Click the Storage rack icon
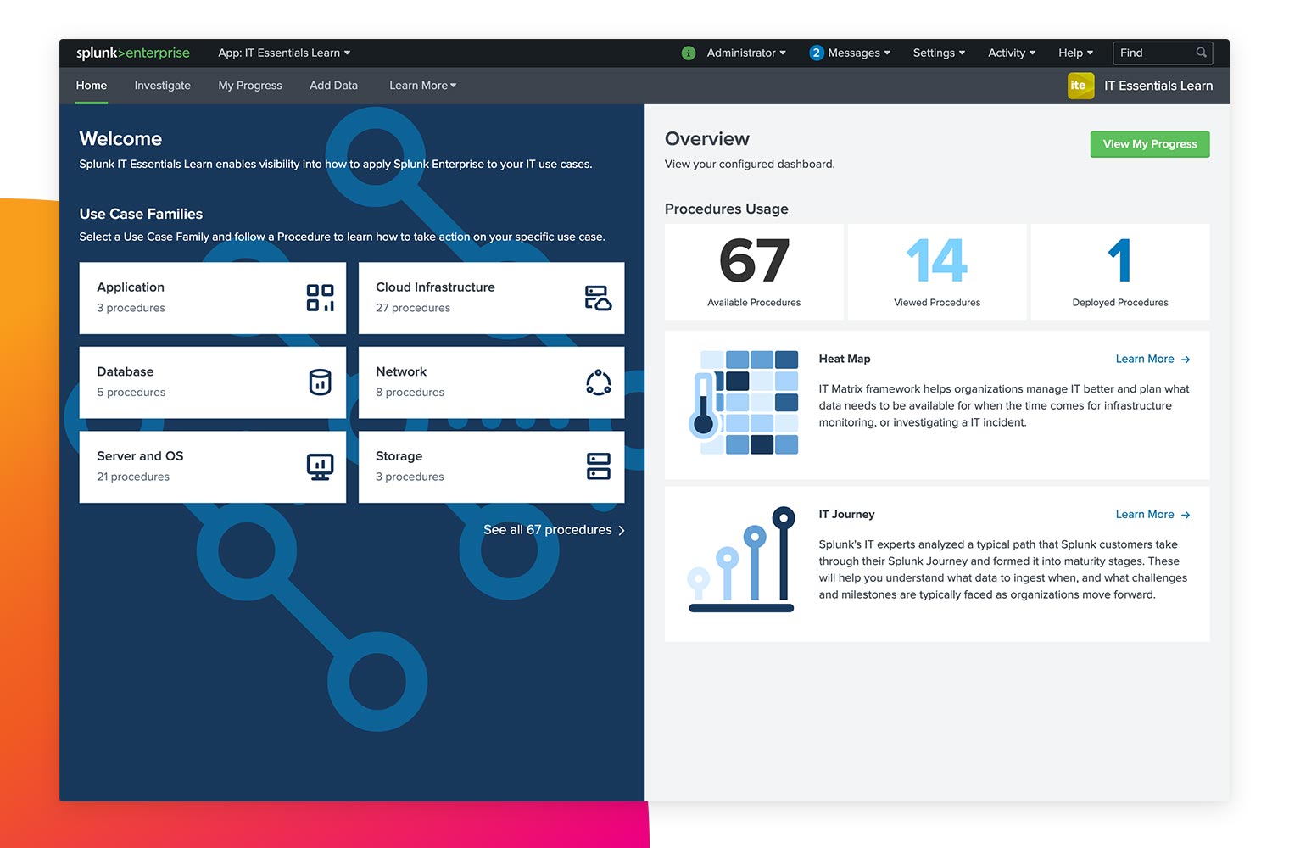This screenshot has height=848, width=1289. (599, 466)
